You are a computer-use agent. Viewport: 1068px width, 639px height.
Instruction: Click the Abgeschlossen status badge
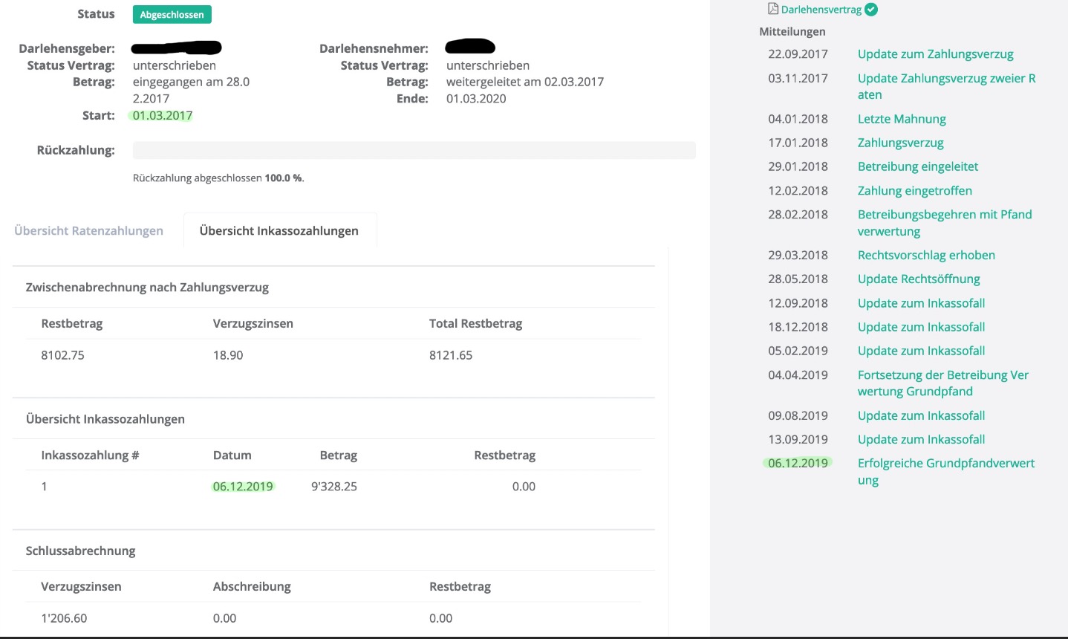(172, 14)
